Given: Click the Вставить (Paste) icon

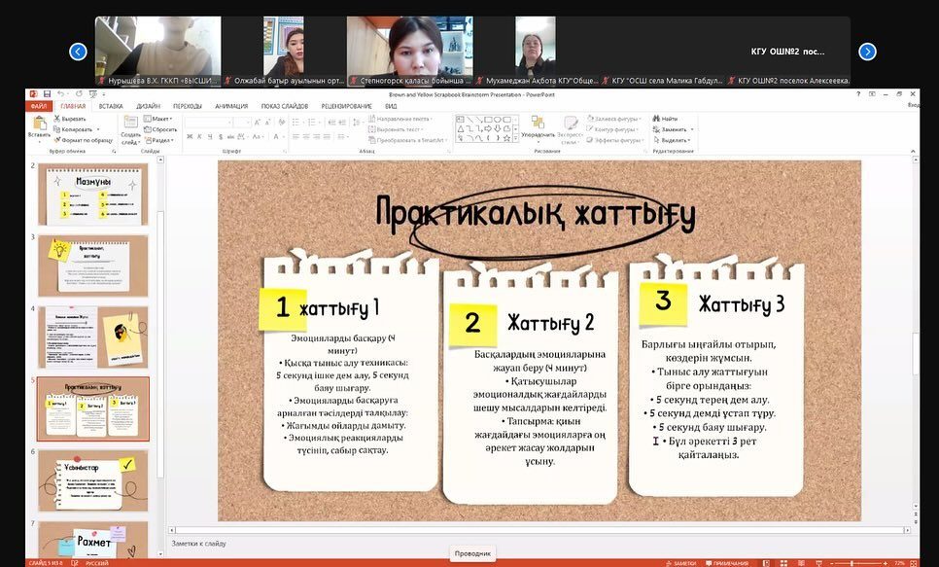Looking at the screenshot, I should 39,124.
